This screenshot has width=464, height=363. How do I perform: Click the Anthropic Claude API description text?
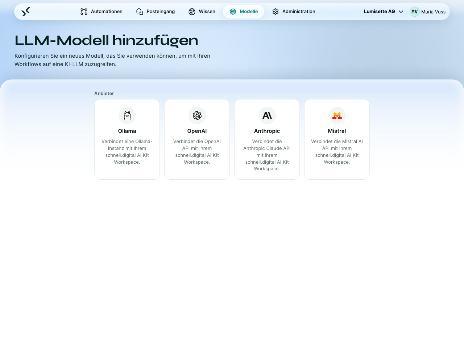click(x=267, y=155)
